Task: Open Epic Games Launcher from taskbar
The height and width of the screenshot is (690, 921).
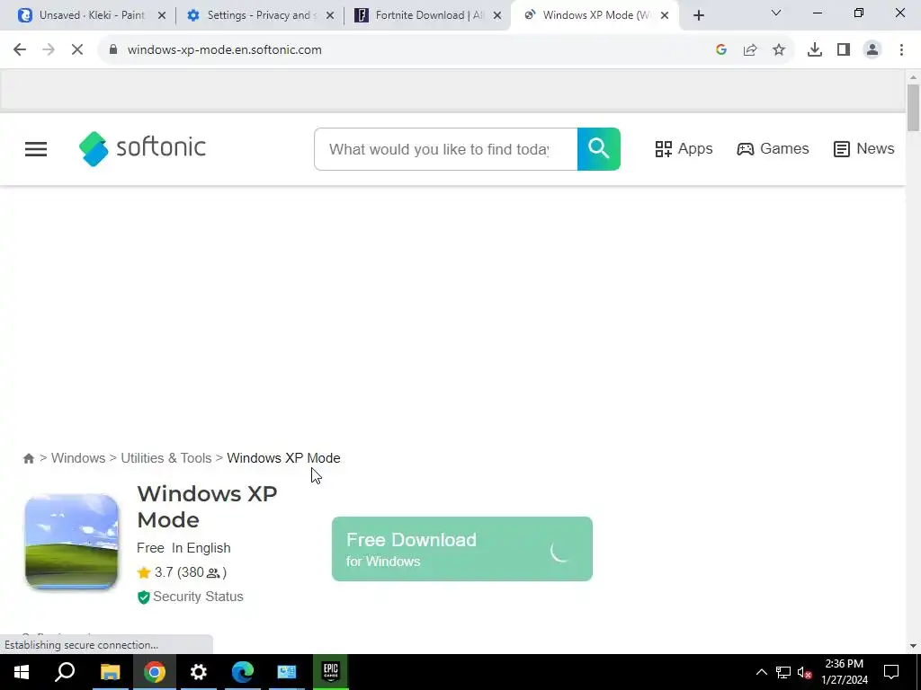Action: (331, 672)
